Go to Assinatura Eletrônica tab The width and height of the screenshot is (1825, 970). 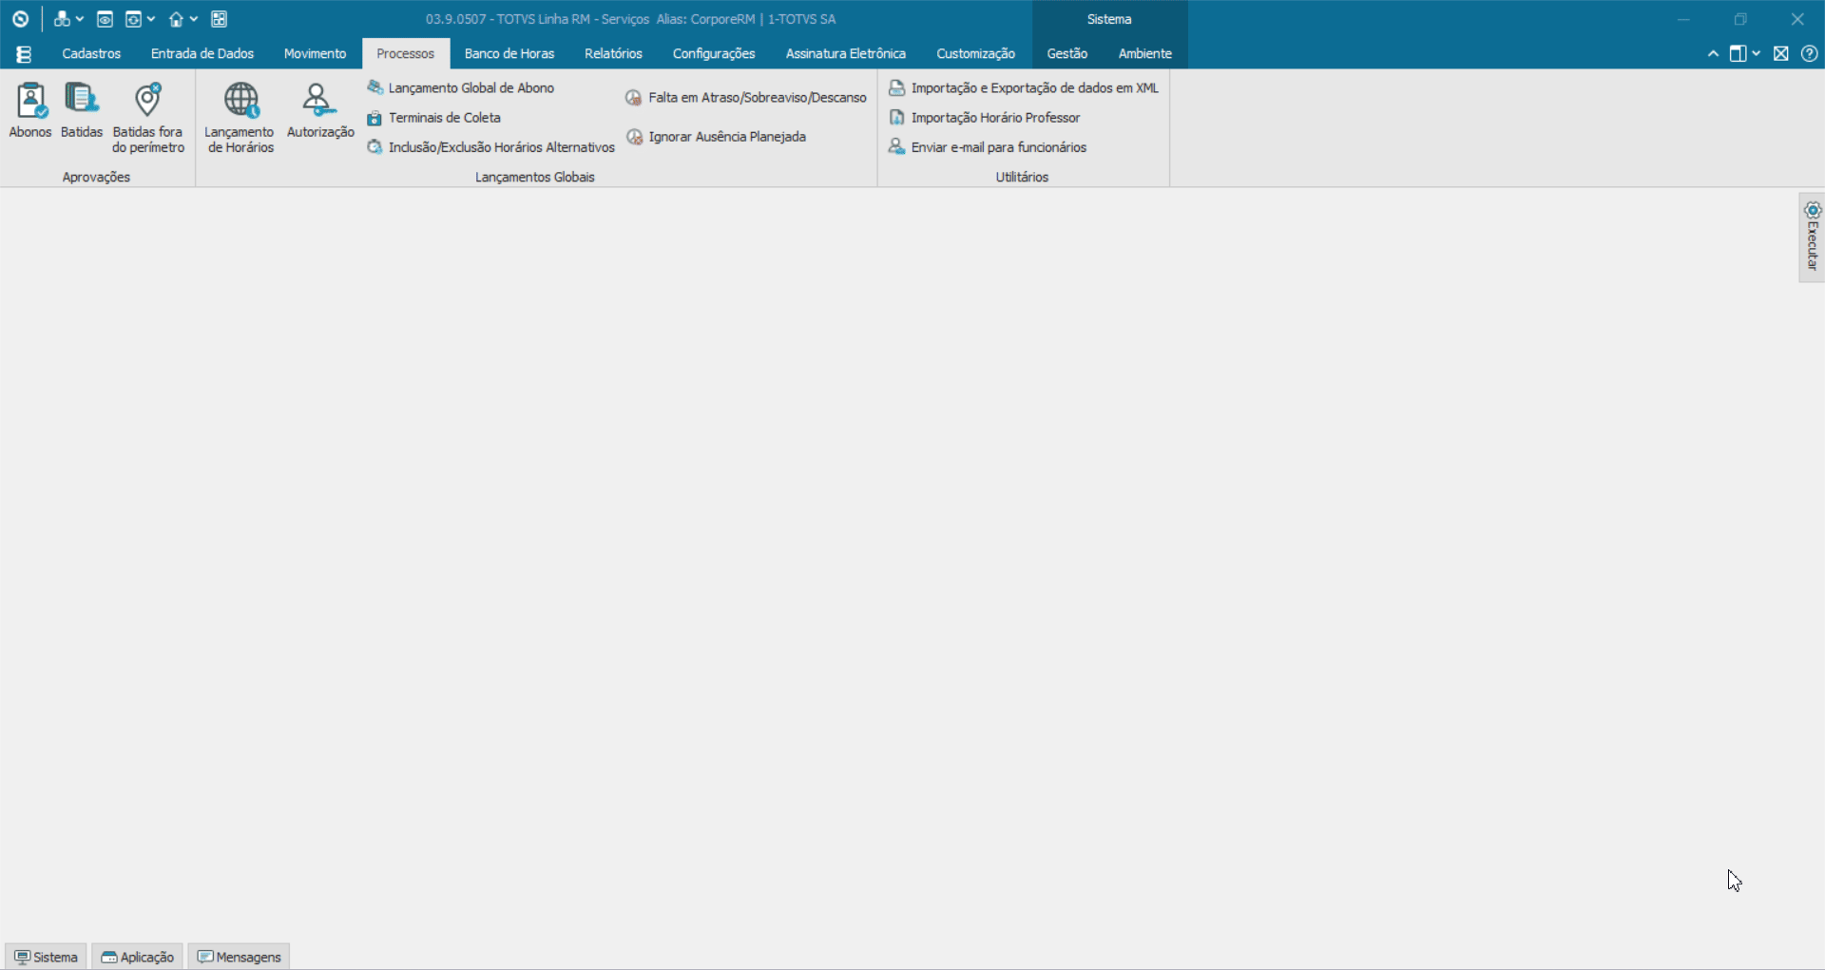tap(846, 53)
